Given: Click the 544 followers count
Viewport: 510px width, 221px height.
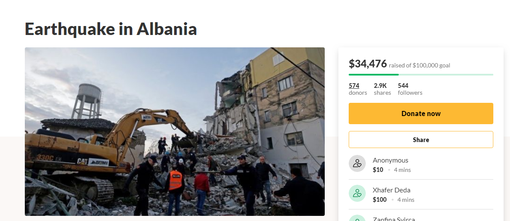Looking at the screenshot, I should tap(403, 86).
